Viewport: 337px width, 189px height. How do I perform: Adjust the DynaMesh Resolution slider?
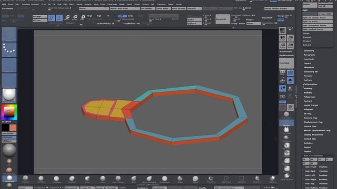click(270, 23)
